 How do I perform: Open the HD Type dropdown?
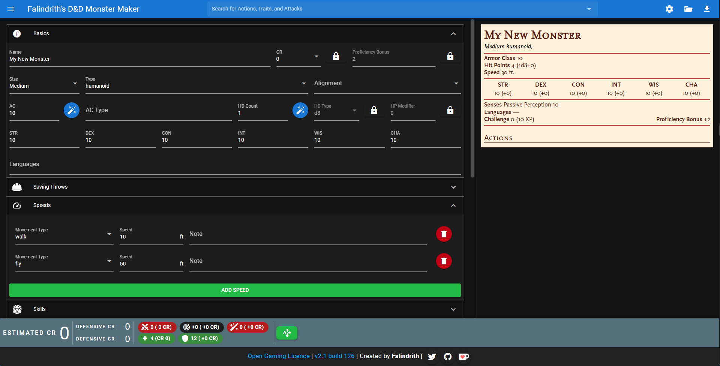354,110
